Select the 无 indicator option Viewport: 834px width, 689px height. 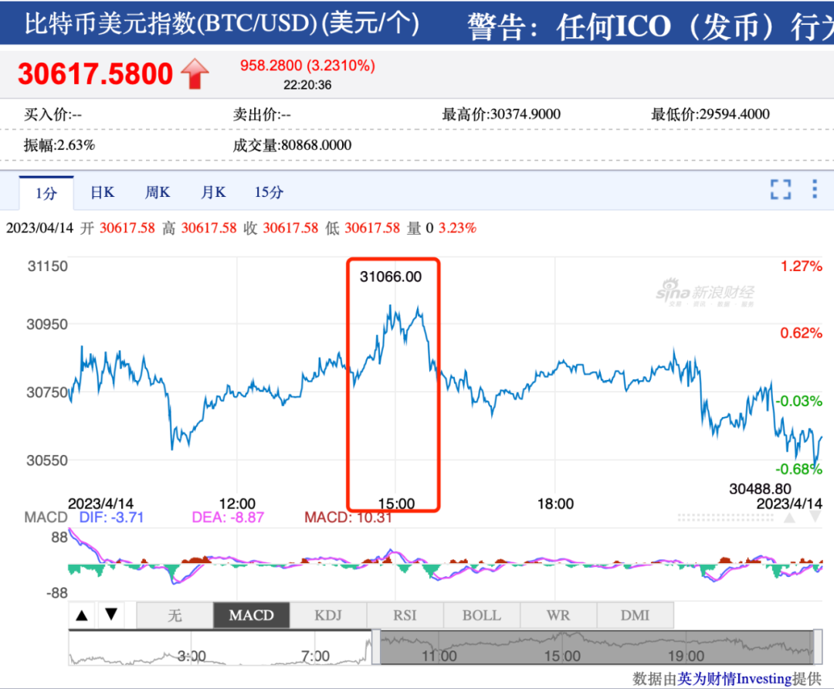point(175,615)
